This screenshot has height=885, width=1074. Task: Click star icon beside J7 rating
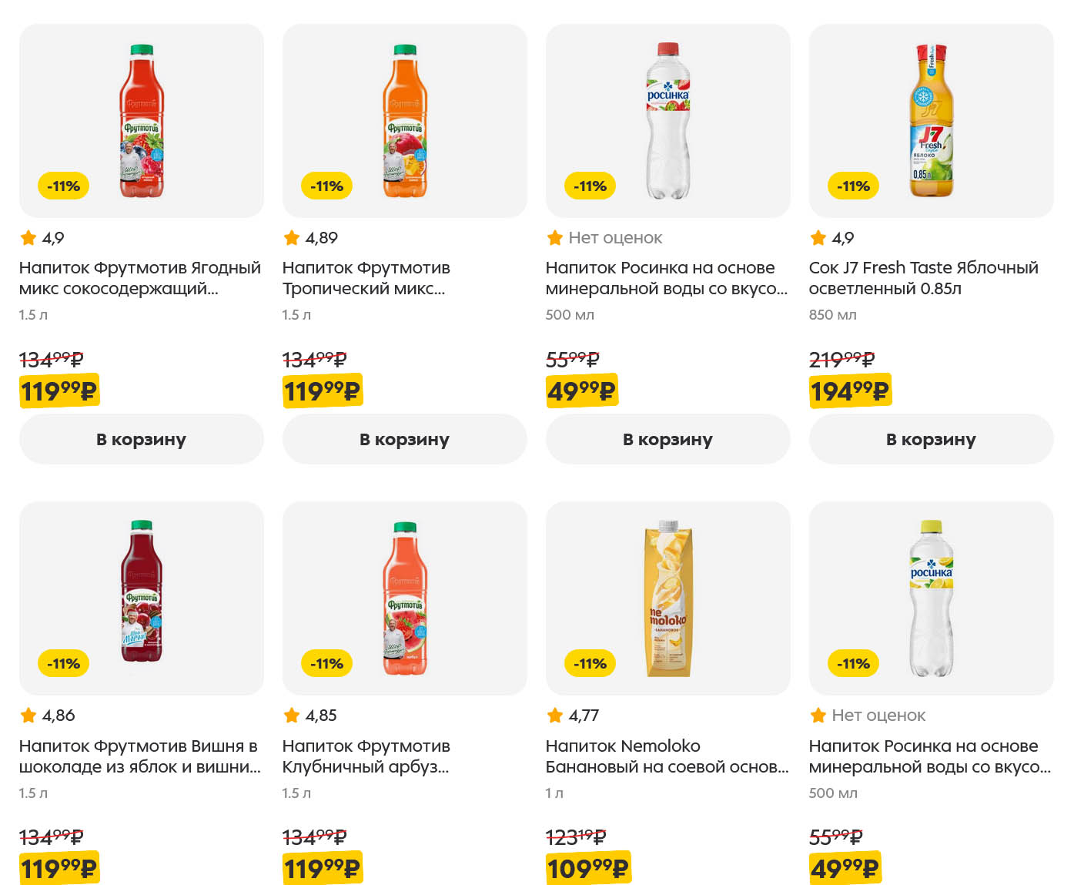818,238
